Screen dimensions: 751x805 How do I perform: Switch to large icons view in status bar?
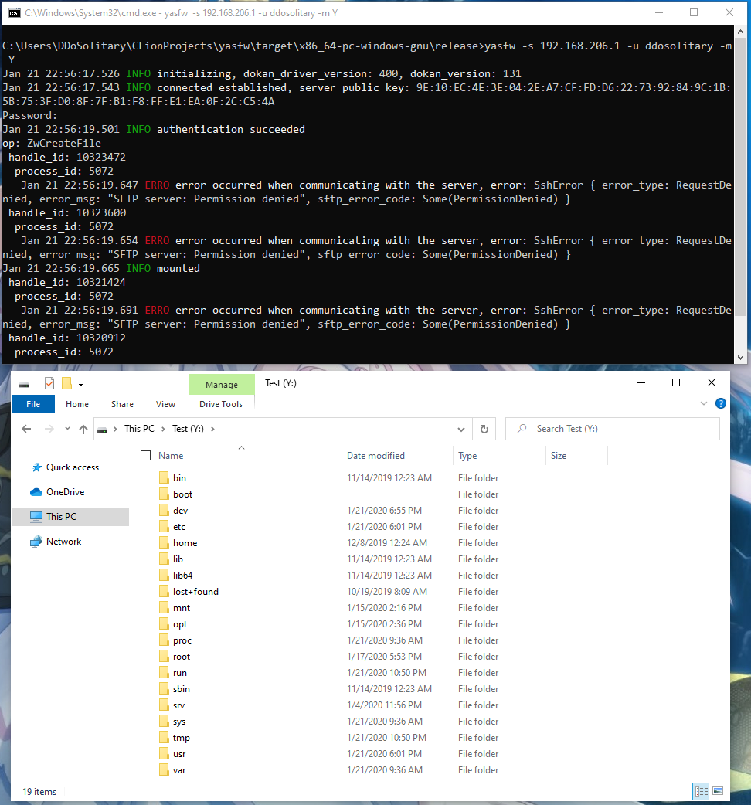[x=718, y=791]
